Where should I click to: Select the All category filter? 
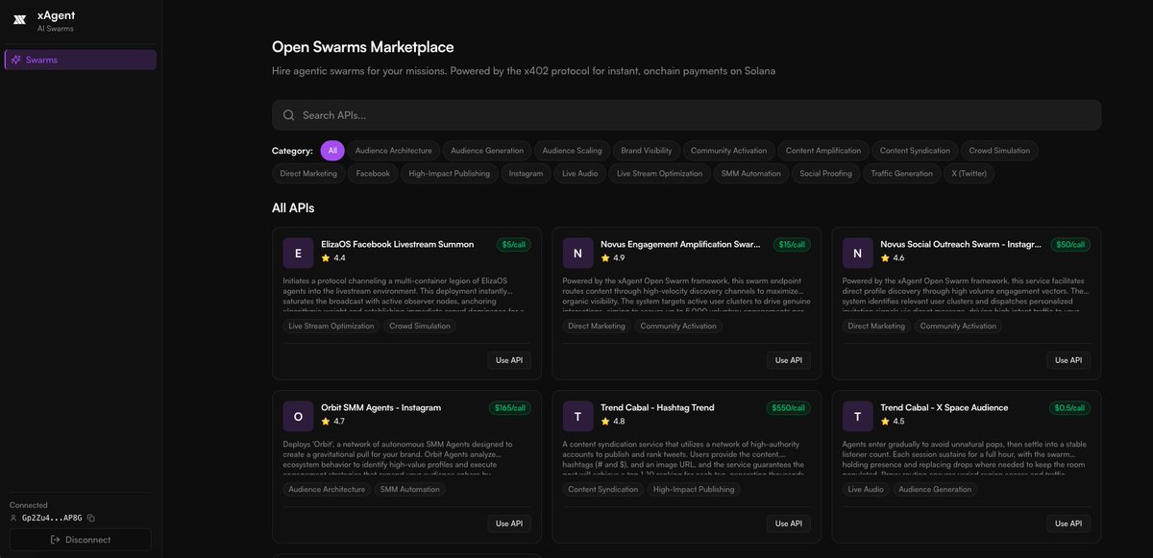(x=332, y=151)
